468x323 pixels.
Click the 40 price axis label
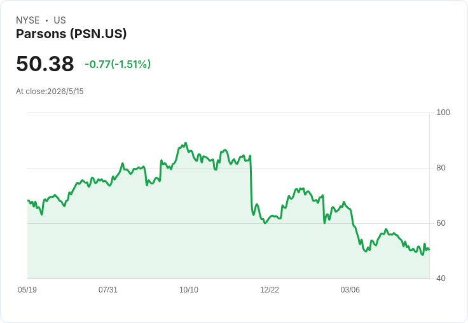tap(441, 278)
